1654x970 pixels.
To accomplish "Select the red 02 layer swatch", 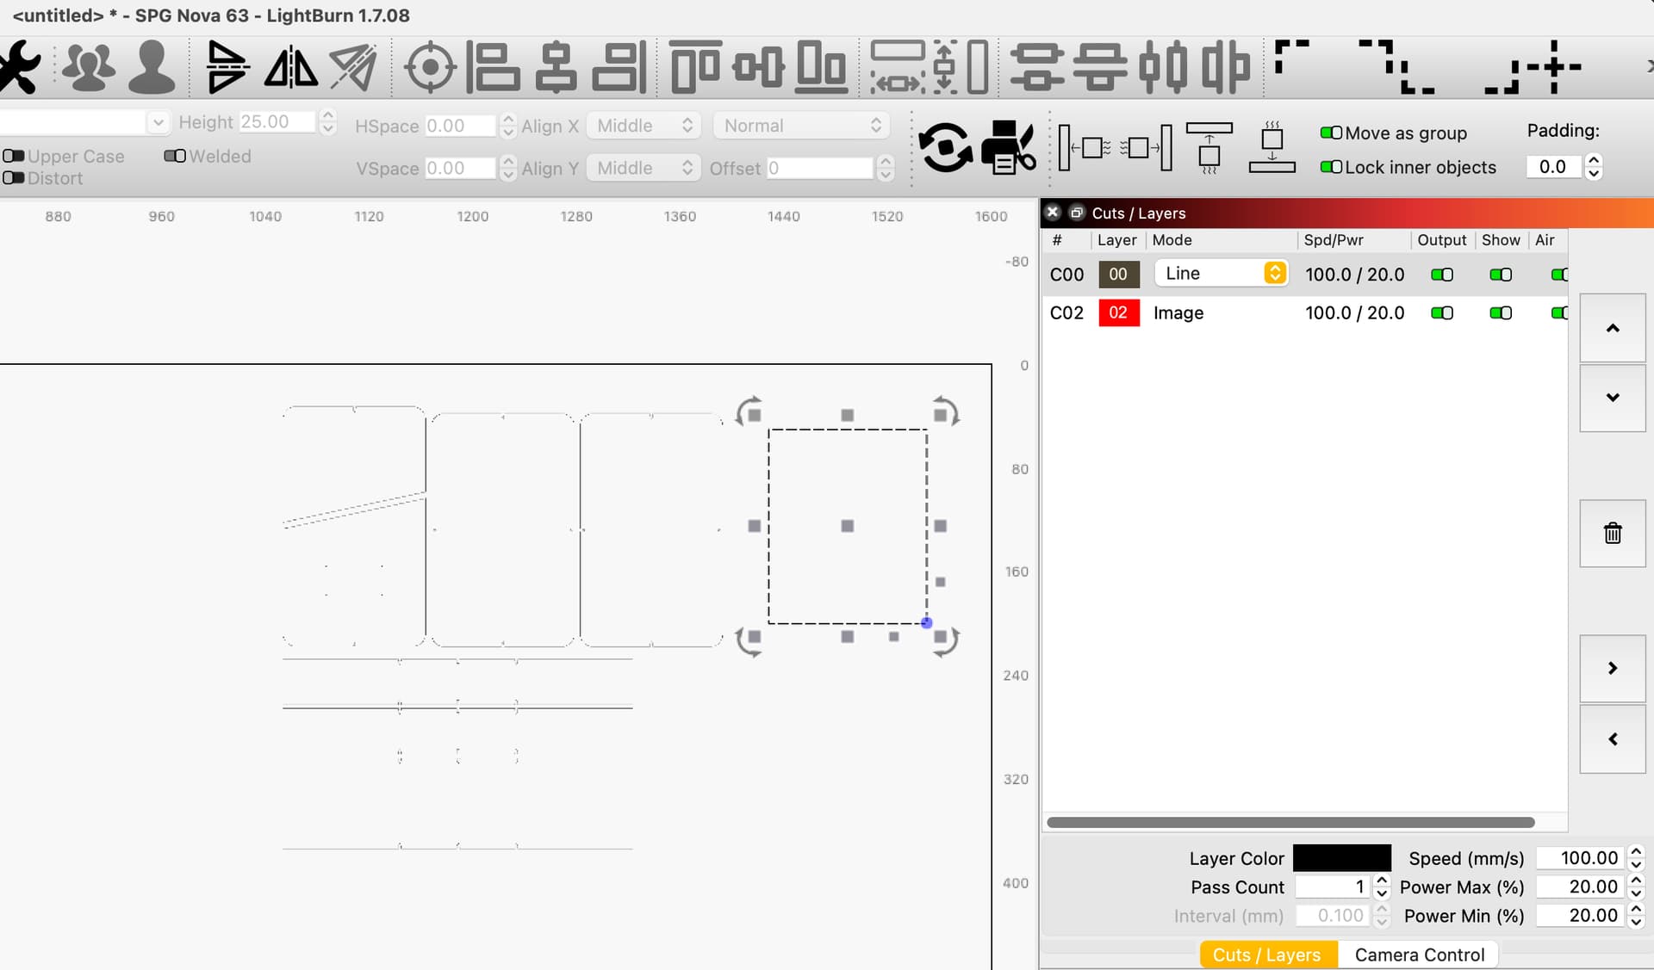I will (x=1118, y=312).
